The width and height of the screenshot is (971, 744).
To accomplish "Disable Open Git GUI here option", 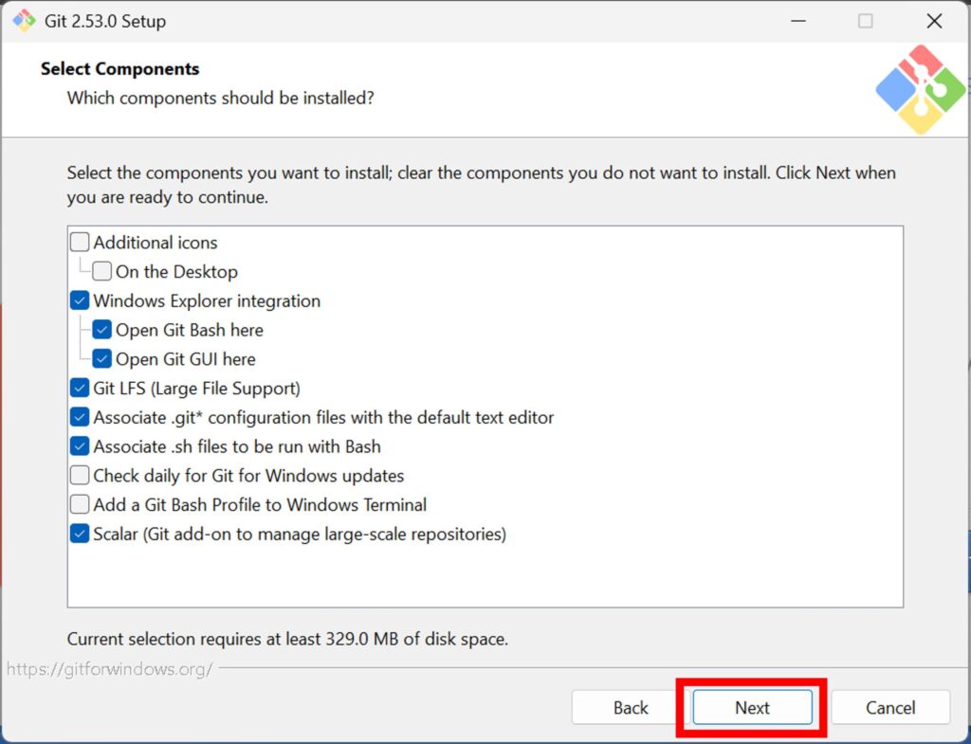I will pyautogui.click(x=102, y=360).
